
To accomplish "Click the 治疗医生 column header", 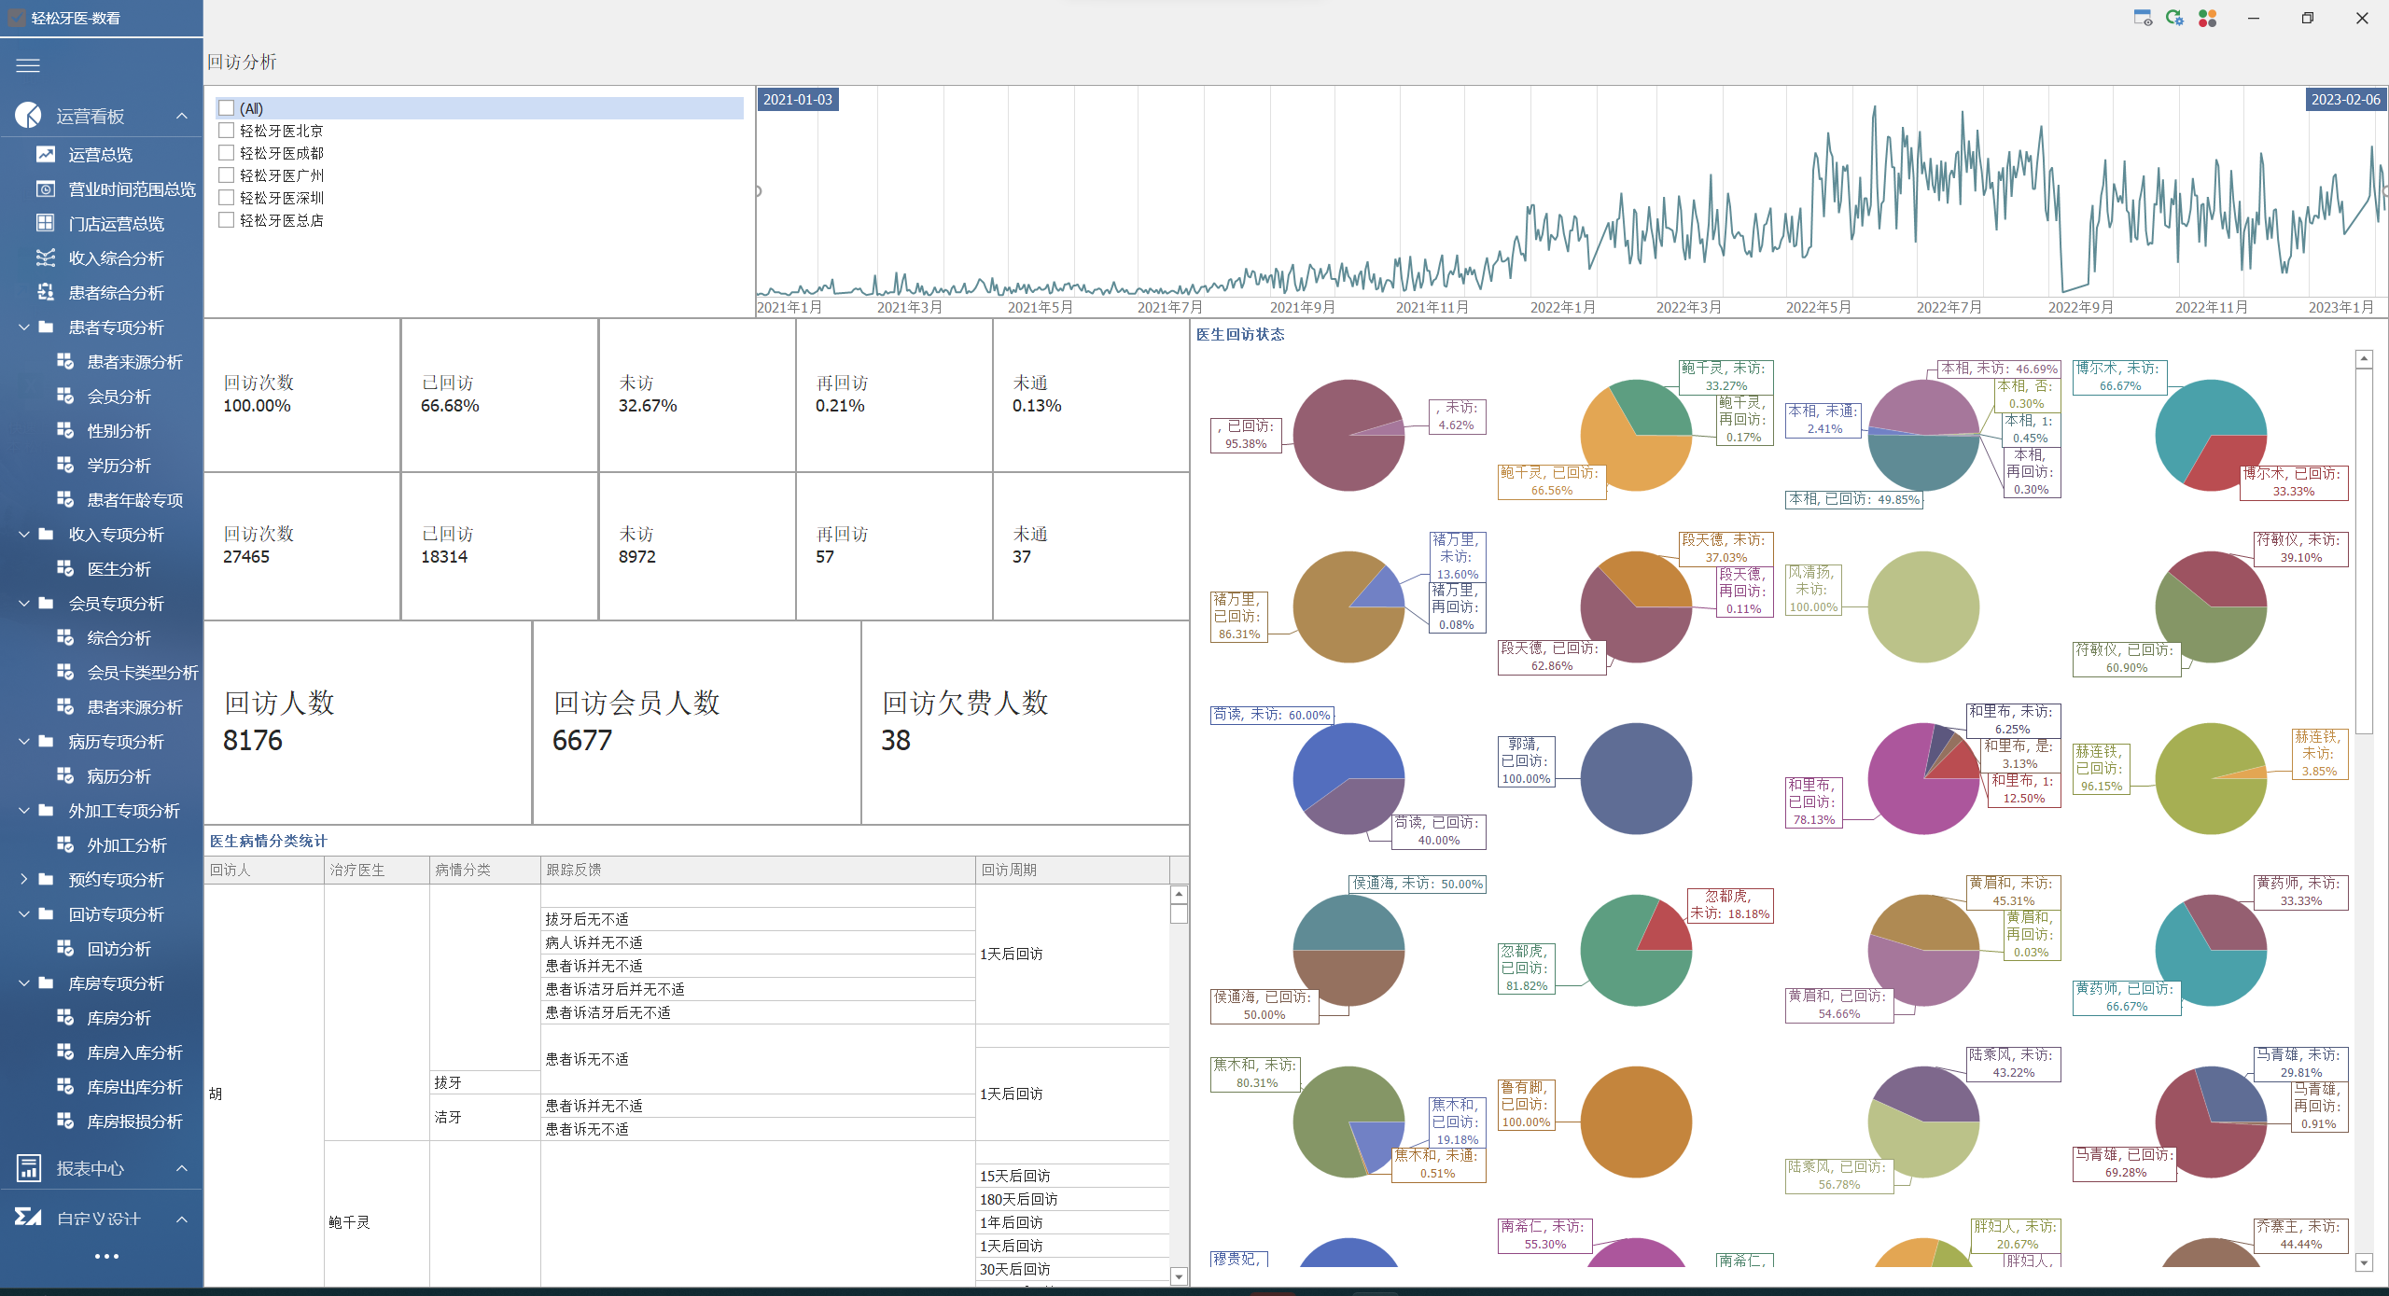I will [x=377, y=870].
